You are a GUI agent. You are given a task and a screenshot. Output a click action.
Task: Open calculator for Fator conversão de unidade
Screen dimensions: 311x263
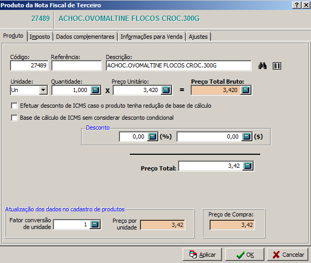tap(95, 224)
